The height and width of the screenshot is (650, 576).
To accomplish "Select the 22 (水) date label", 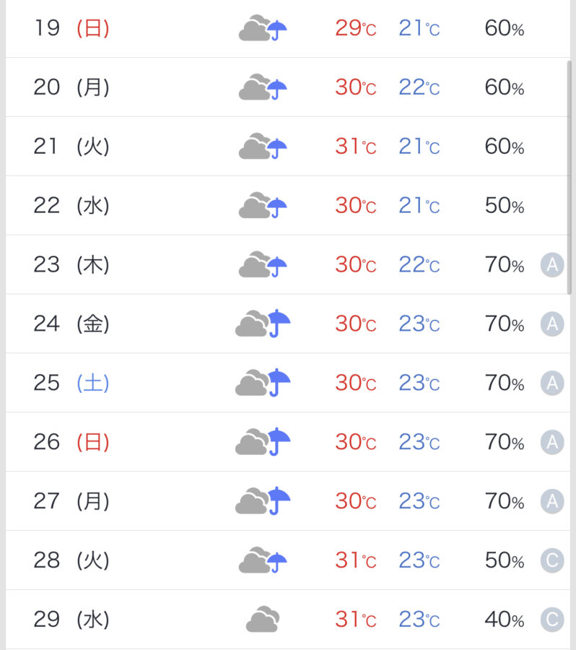I will click(71, 206).
